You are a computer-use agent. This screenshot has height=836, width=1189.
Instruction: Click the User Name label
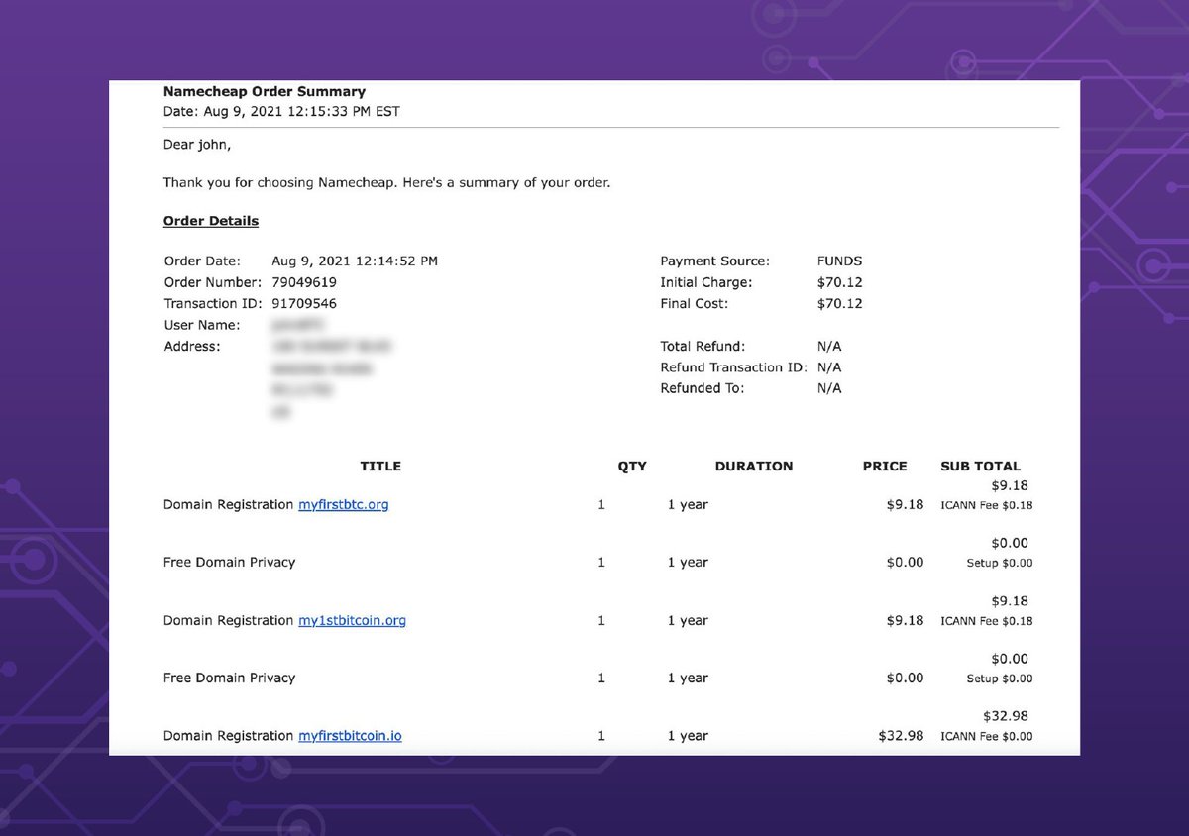tap(202, 326)
